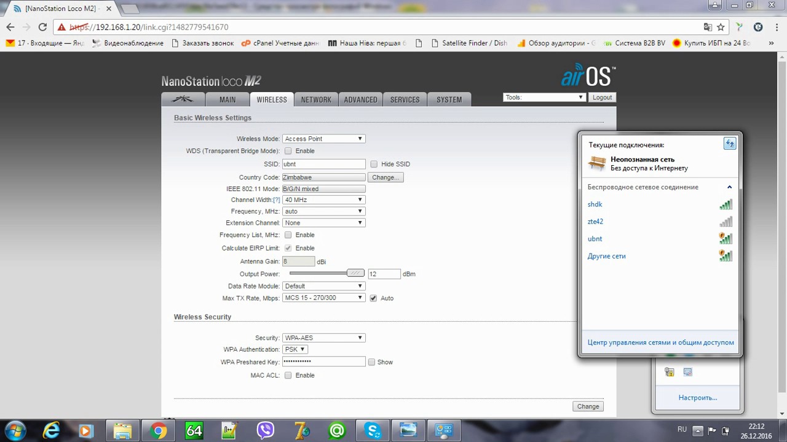The height and width of the screenshot is (442, 787).
Task: Open the Data Rate Module dropdown
Action: click(x=324, y=286)
